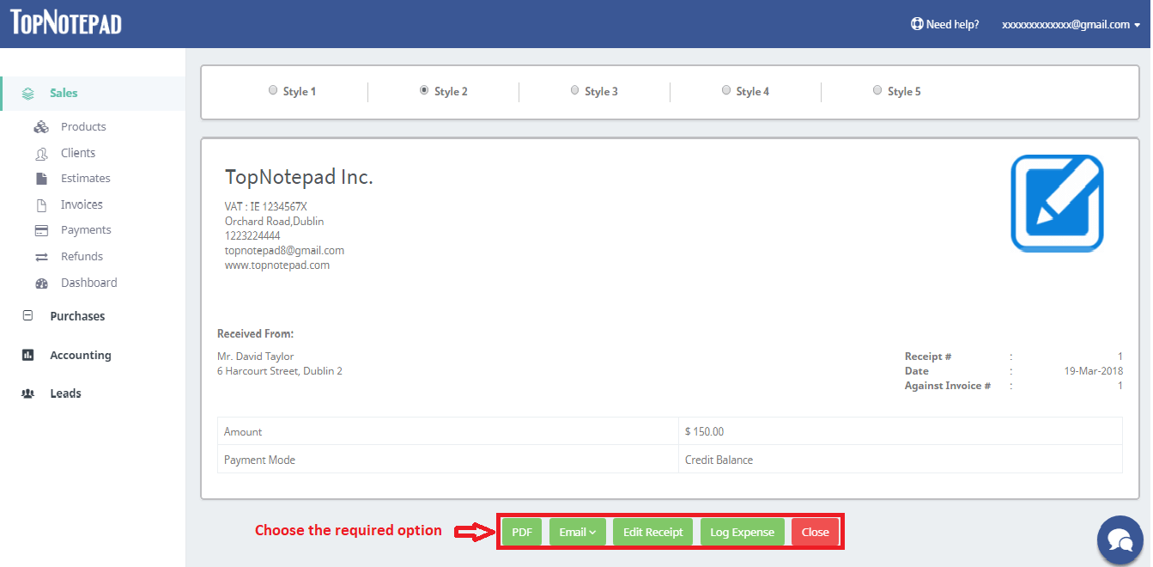Click the 19-Mar-2018 date value

(x=1093, y=371)
